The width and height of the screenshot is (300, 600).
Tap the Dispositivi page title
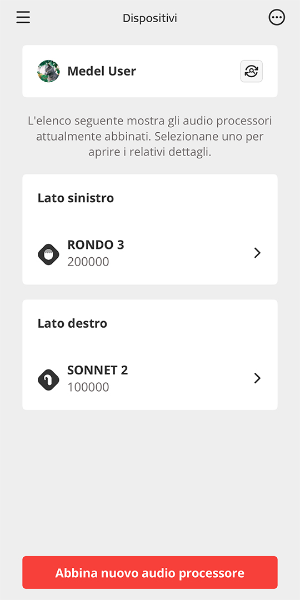pyautogui.click(x=150, y=18)
